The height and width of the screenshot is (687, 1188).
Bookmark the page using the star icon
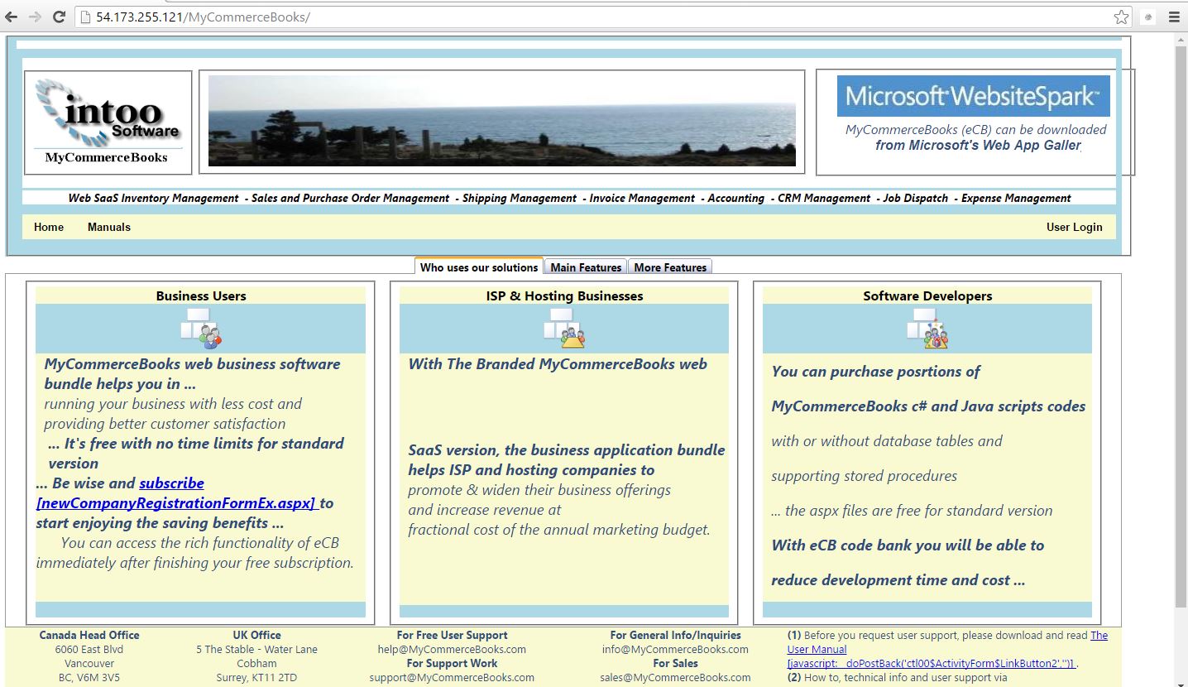click(x=1121, y=17)
